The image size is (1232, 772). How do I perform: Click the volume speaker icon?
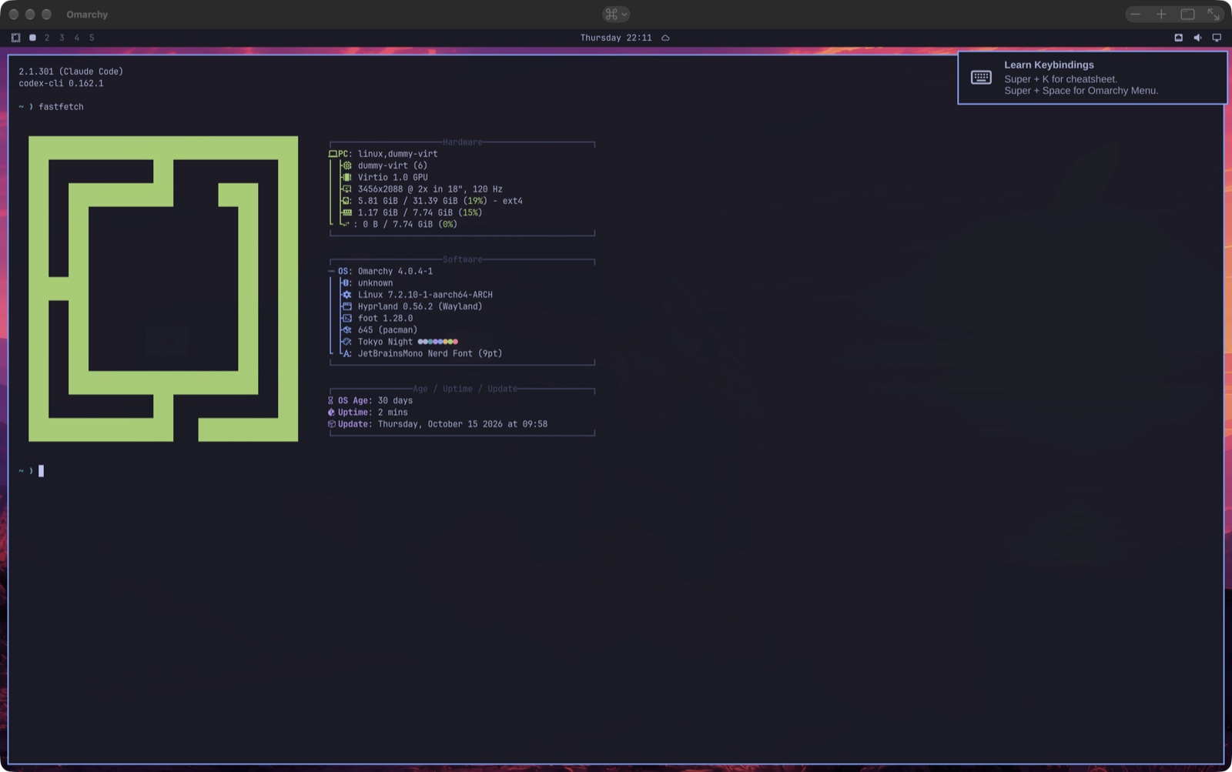(1197, 38)
